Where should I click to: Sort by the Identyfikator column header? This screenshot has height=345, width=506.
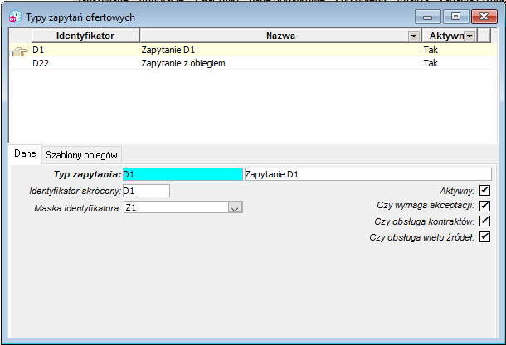tap(85, 36)
